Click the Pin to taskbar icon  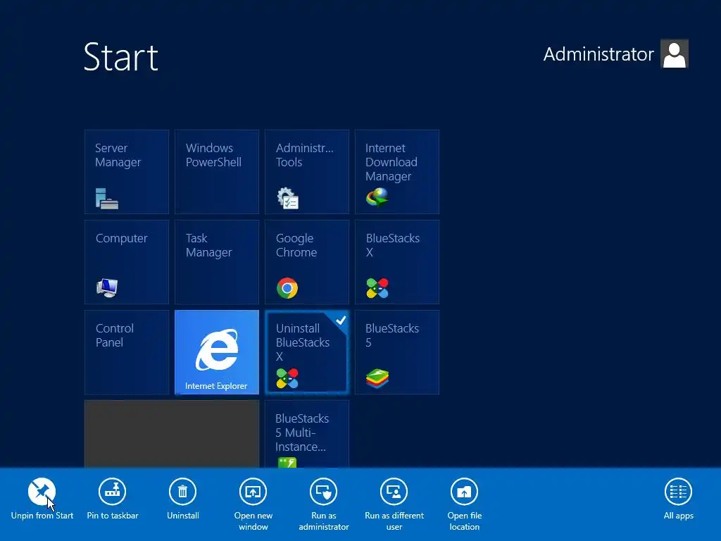pyautogui.click(x=112, y=491)
